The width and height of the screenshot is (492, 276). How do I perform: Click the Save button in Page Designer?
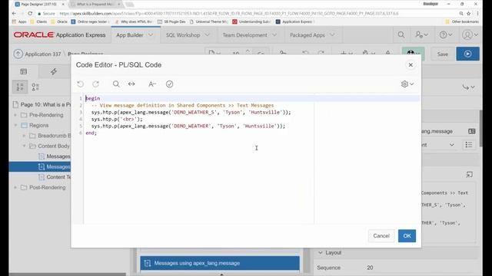pos(443,54)
